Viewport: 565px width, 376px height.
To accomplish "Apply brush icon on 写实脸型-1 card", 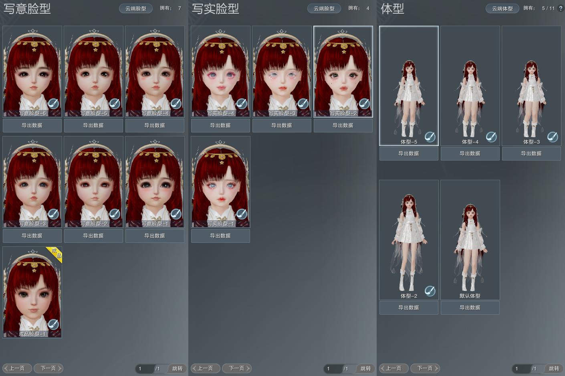I will pyautogui.click(x=242, y=214).
